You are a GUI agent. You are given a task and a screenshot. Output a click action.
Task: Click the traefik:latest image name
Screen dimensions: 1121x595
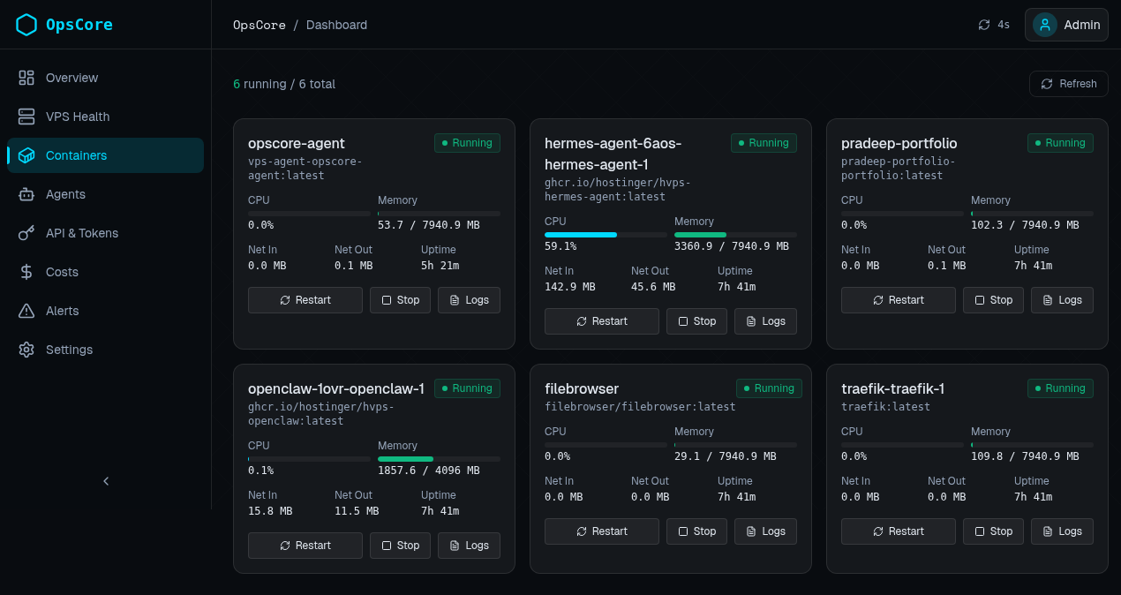pos(886,407)
